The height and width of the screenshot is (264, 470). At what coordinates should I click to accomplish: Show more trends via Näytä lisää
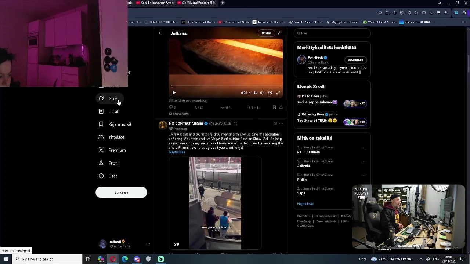[305, 204]
